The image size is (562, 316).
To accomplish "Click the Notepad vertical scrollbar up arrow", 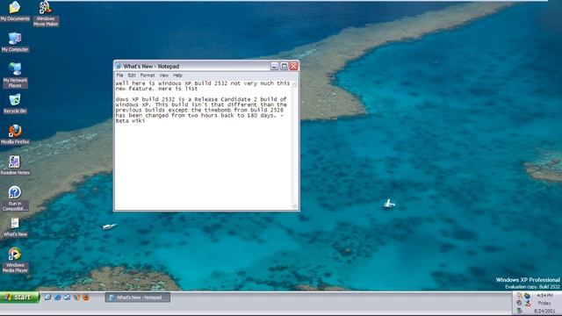I will (295, 84).
